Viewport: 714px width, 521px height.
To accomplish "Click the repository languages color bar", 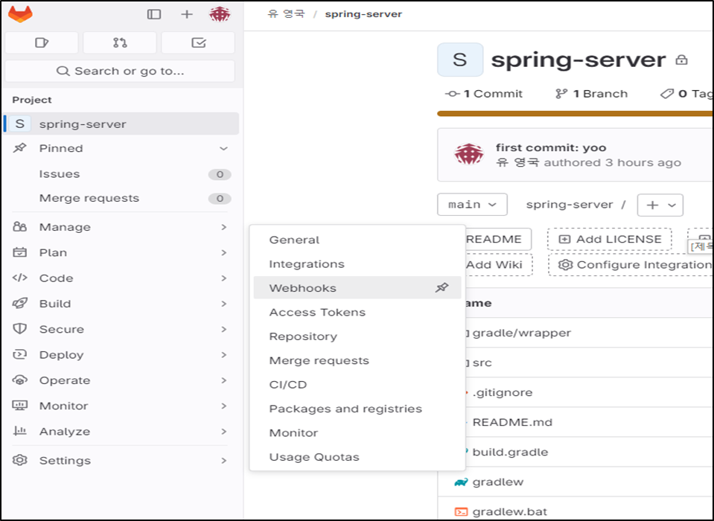I will coord(575,114).
